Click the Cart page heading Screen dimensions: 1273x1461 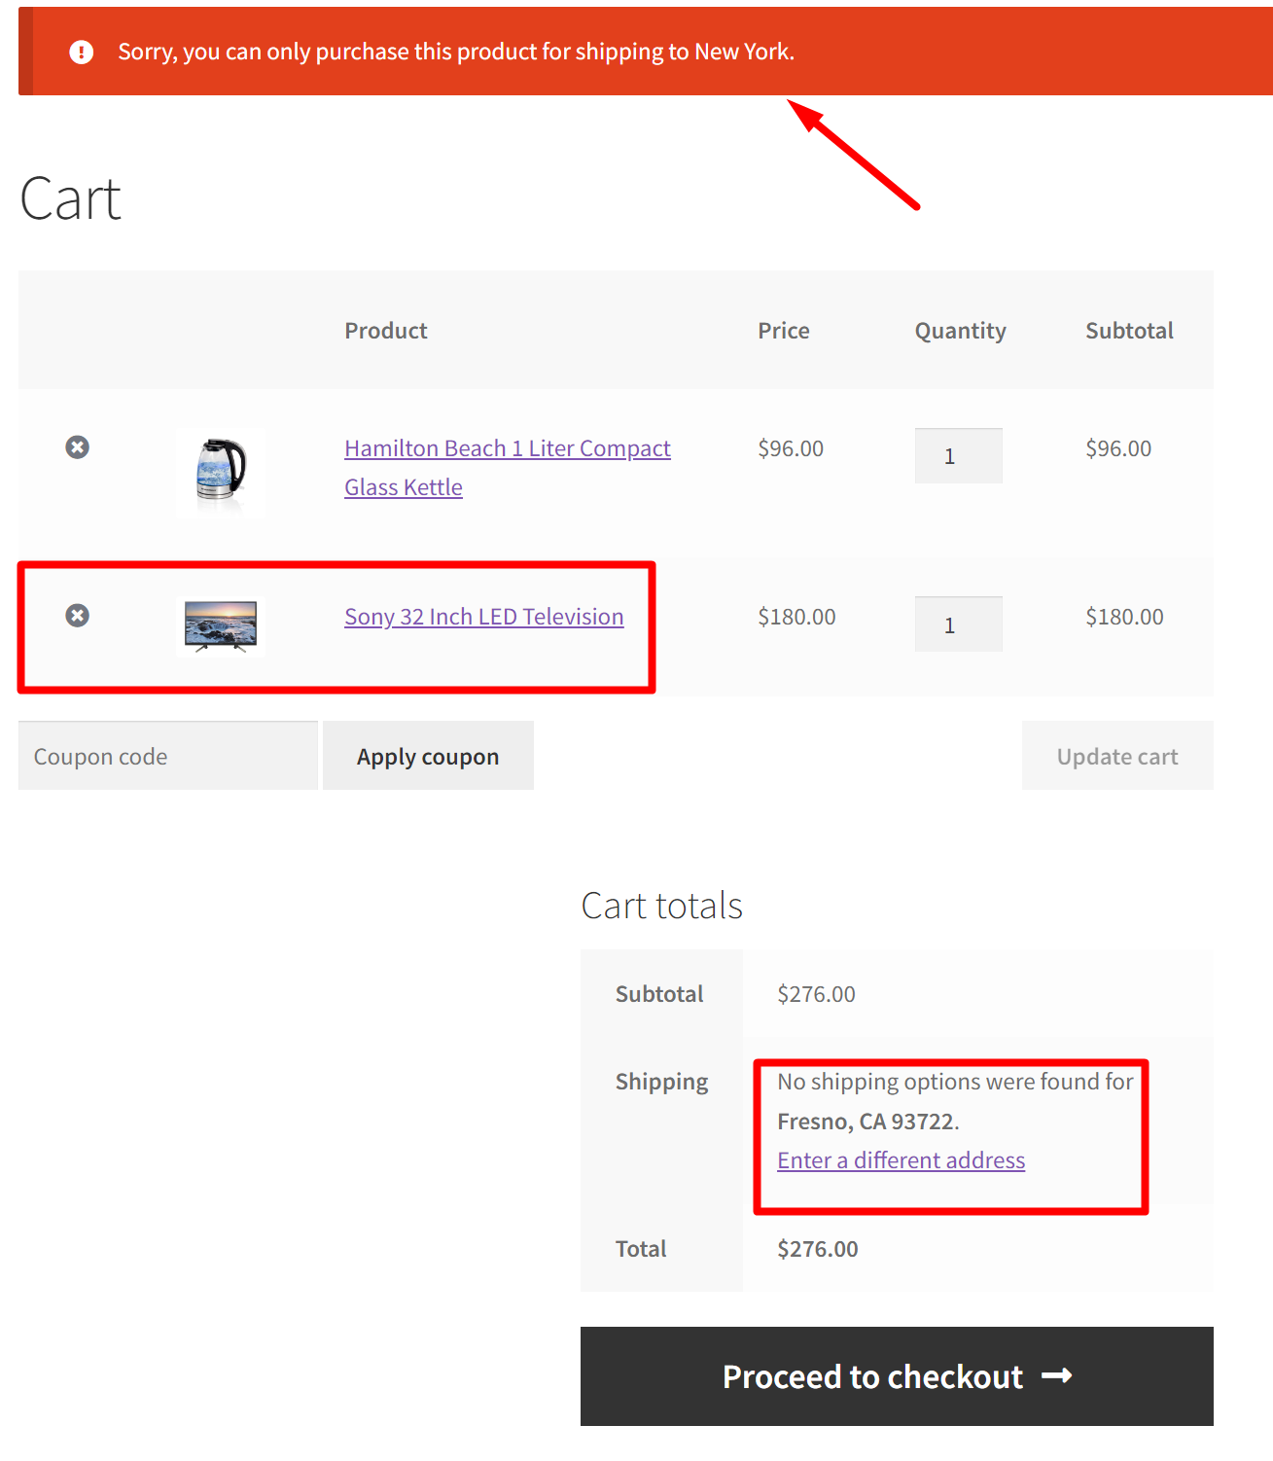point(70,197)
